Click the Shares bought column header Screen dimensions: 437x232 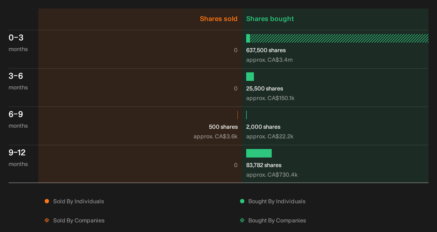click(270, 19)
